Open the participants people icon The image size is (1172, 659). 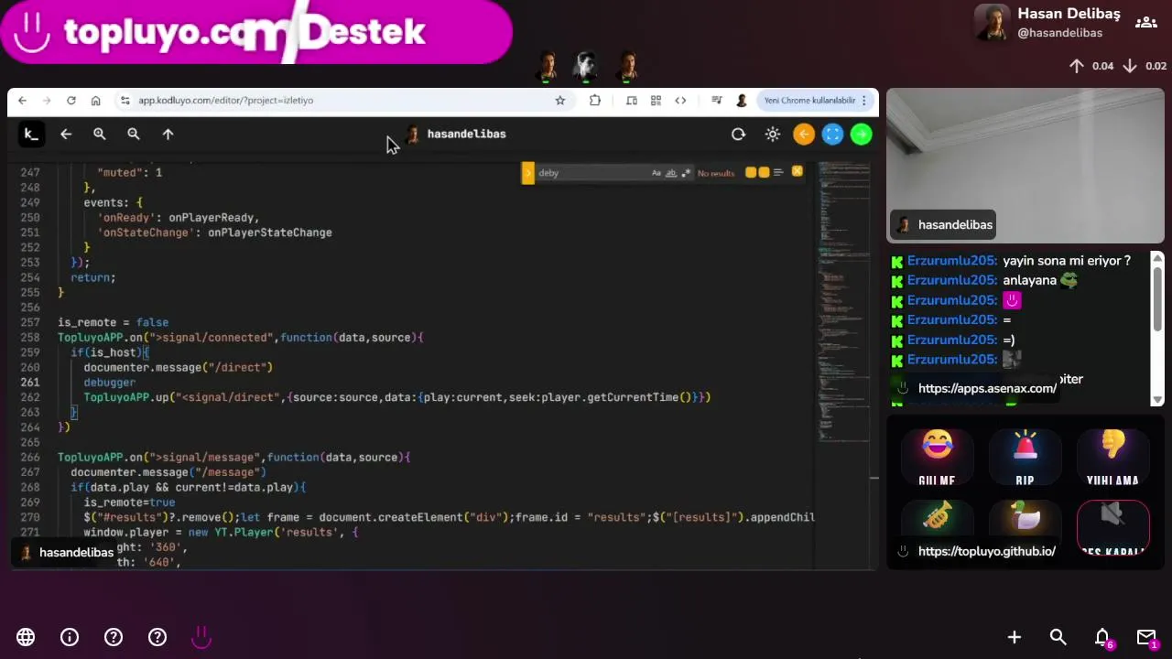pos(1145,23)
